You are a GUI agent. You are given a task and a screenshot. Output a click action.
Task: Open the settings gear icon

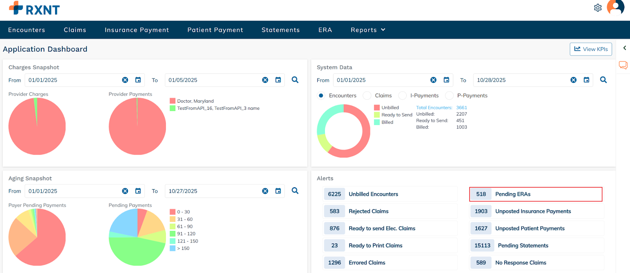598,8
